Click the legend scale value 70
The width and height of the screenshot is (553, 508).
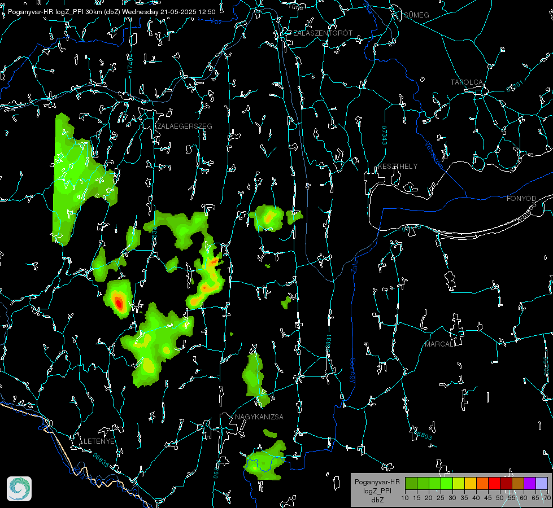pyautogui.click(x=547, y=498)
